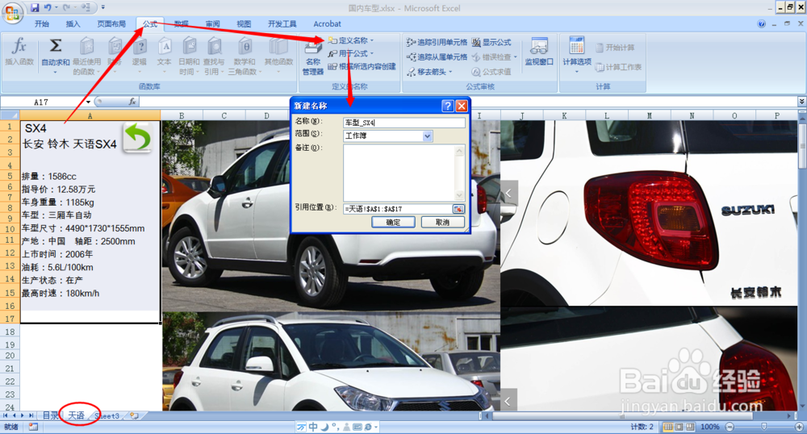Switch to Page Break Preview in status bar
Viewport: 807px width, 434px height.
point(690,427)
